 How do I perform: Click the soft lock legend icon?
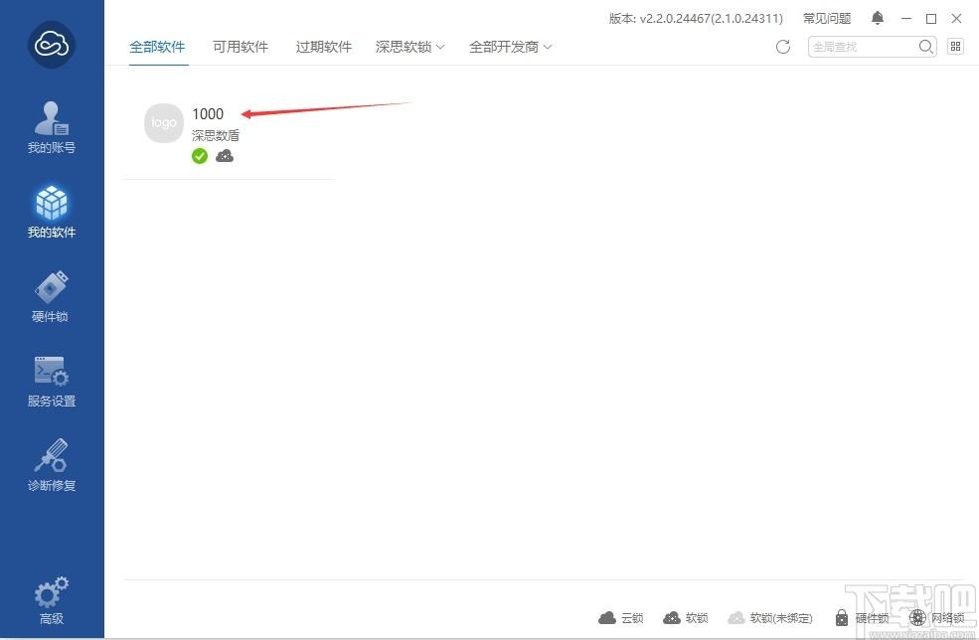tap(672, 618)
